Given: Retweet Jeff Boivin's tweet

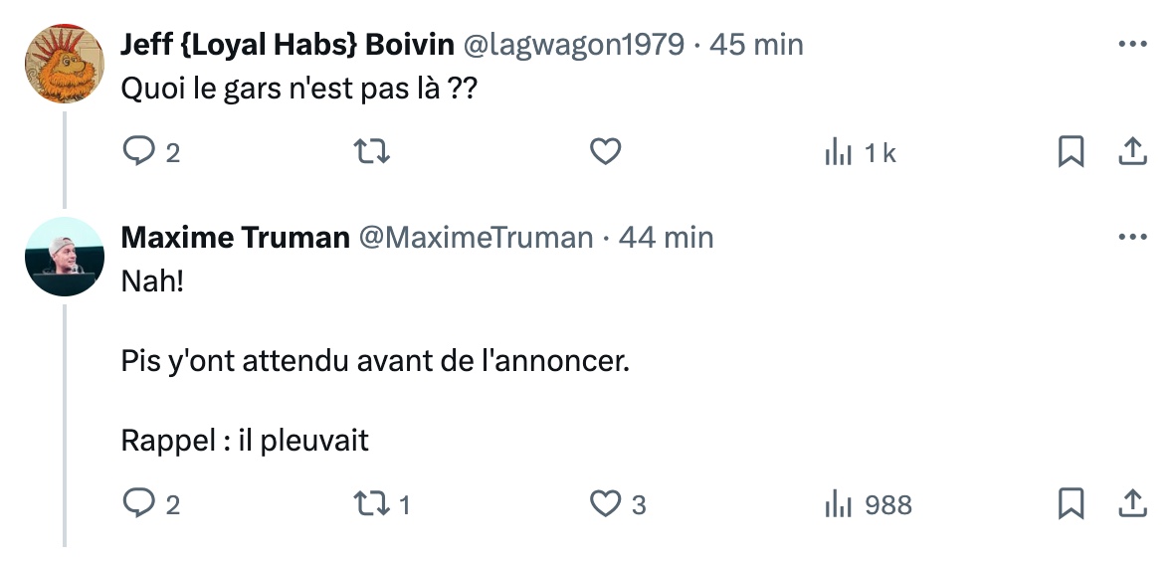Looking at the screenshot, I should point(371,152).
